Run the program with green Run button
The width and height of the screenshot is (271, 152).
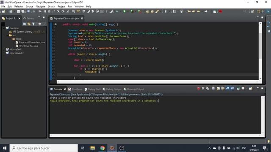[x=124, y=11]
